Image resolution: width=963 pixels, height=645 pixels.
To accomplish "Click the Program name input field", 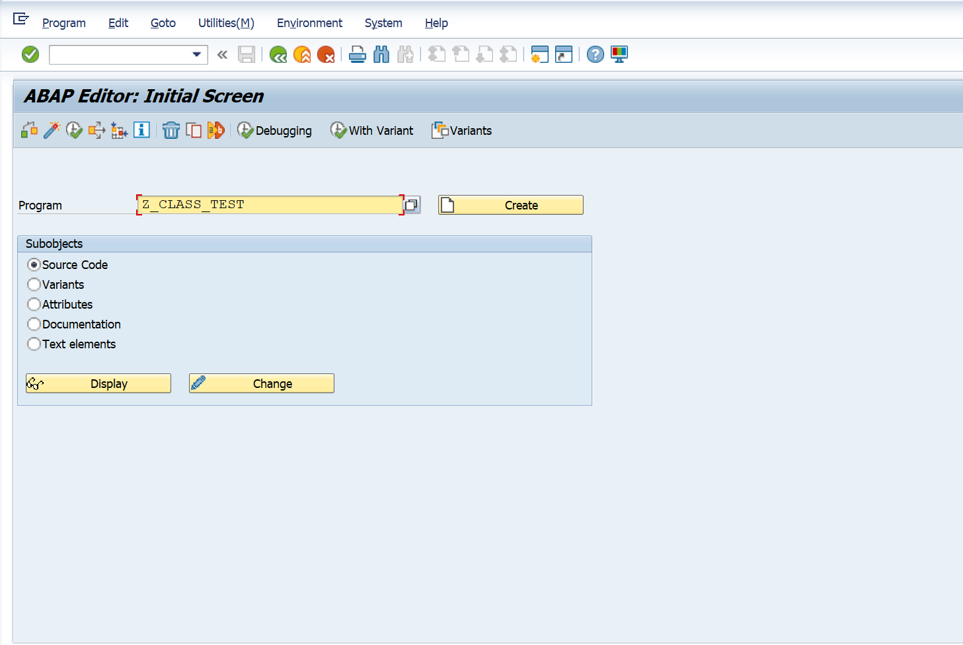I will click(x=270, y=205).
